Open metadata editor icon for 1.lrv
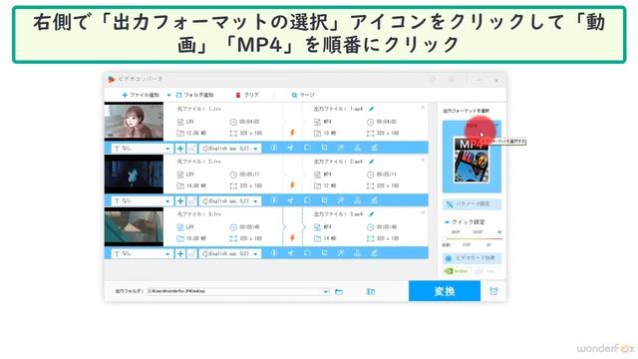 coord(374,148)
